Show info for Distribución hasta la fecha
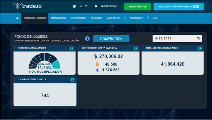Image resolution: width=212 pixels, height=120 pixels. coord(135,48)
